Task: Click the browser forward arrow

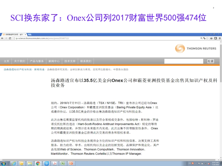Action: click(x=6, y=38)
